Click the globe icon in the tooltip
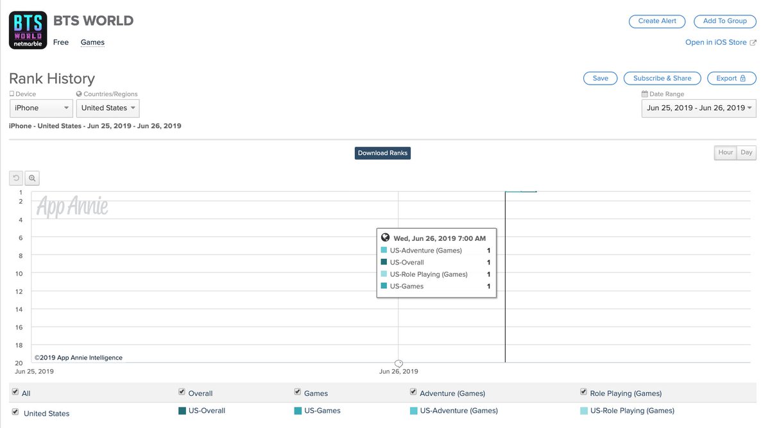770x428 pixels. pyautogui.click(x=385, y=238)
